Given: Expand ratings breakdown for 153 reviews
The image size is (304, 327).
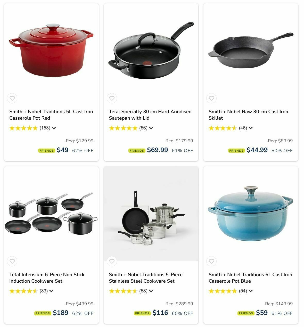Looking at the screenshot, I should [54, 128].
